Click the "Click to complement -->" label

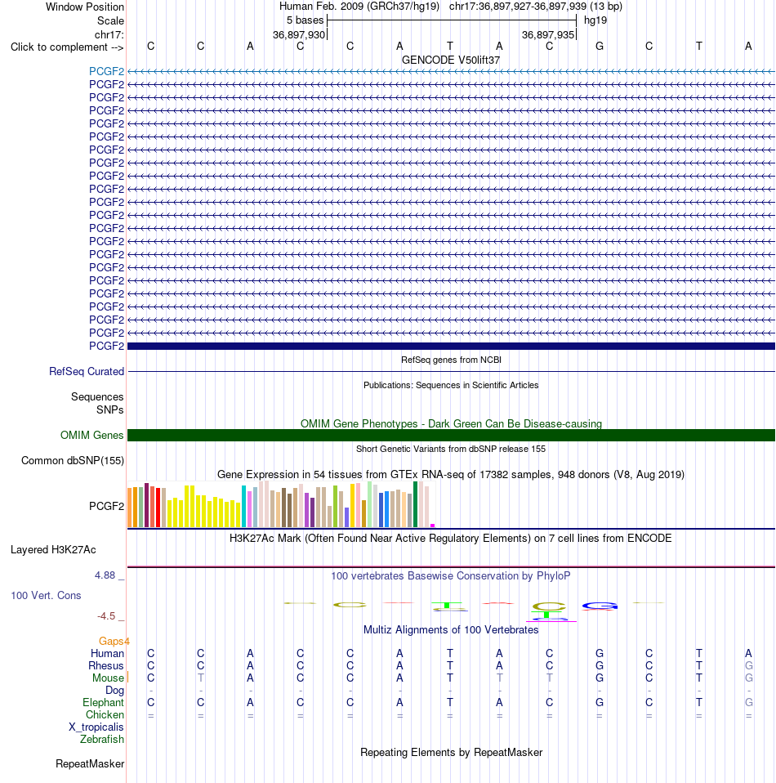[67, 47]
